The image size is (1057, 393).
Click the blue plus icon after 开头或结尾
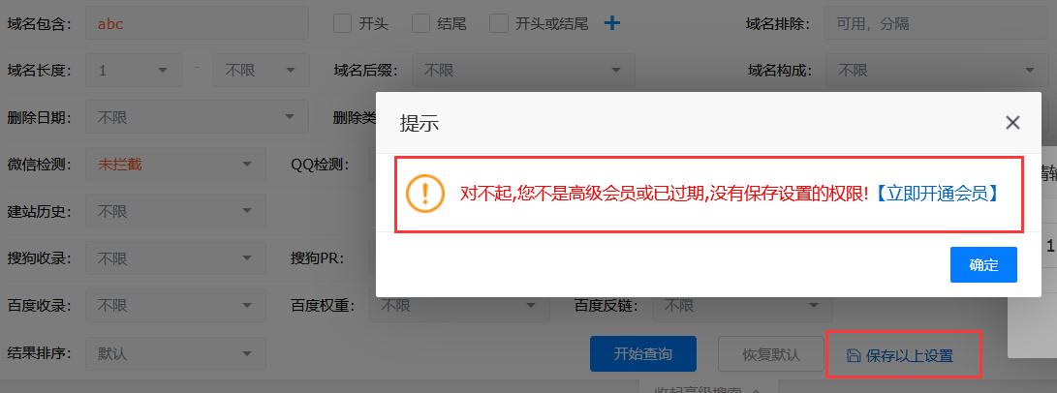(611, 23)
